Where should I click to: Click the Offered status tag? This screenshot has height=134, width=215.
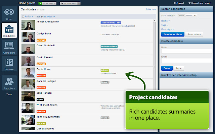tap(104, 70)
